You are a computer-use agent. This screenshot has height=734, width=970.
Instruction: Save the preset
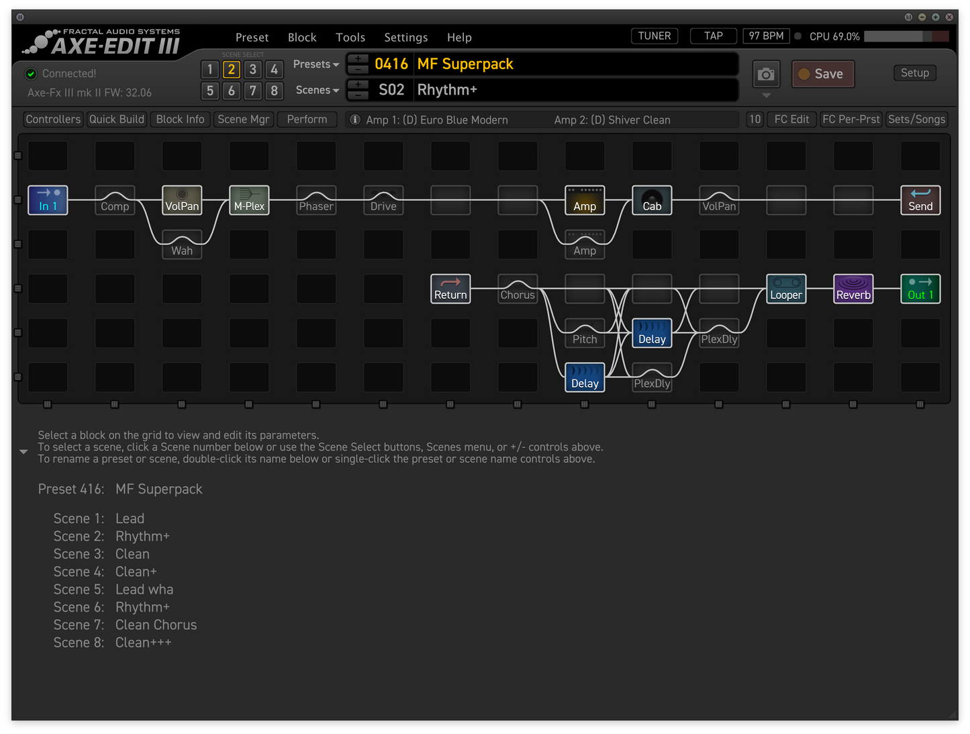point(823,74)
